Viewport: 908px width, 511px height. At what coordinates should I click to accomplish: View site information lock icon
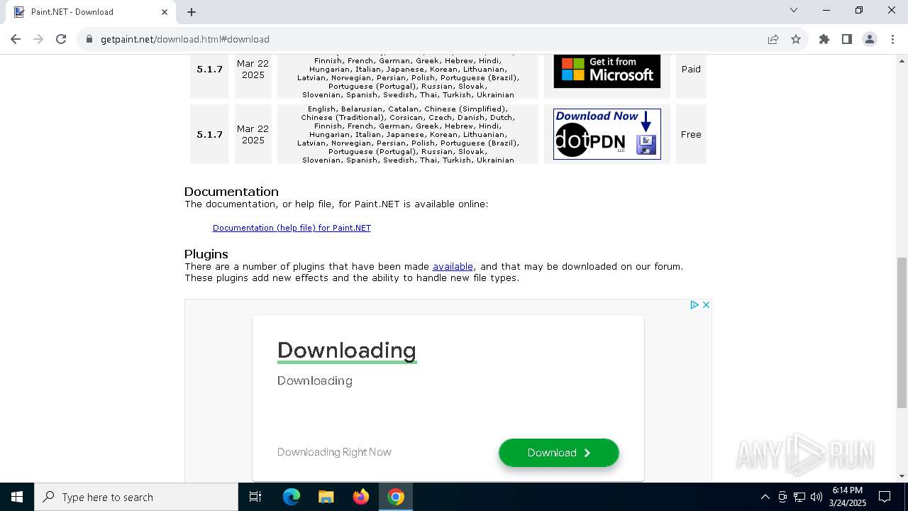coord(89,40)
